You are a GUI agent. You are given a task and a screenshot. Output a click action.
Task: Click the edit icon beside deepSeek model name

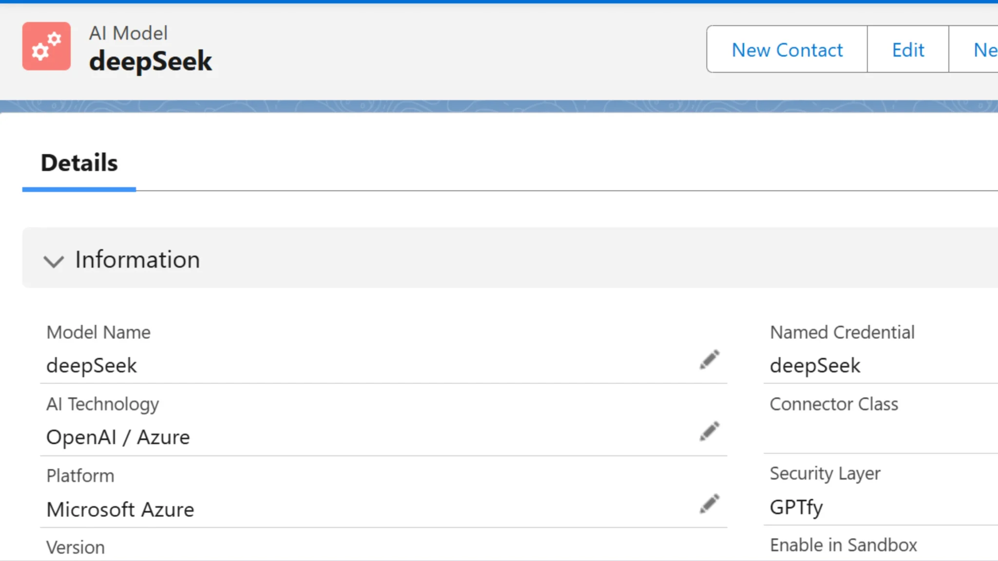709,359
